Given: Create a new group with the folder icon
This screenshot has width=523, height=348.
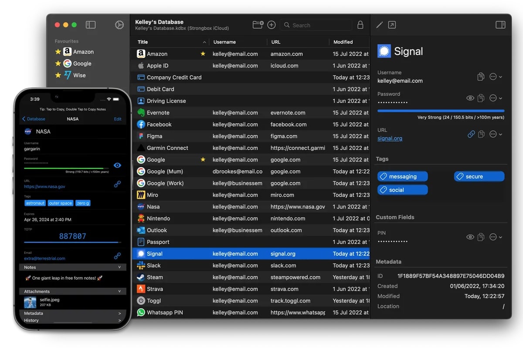Looking at the screenshot, I should [x=257, y=25].
